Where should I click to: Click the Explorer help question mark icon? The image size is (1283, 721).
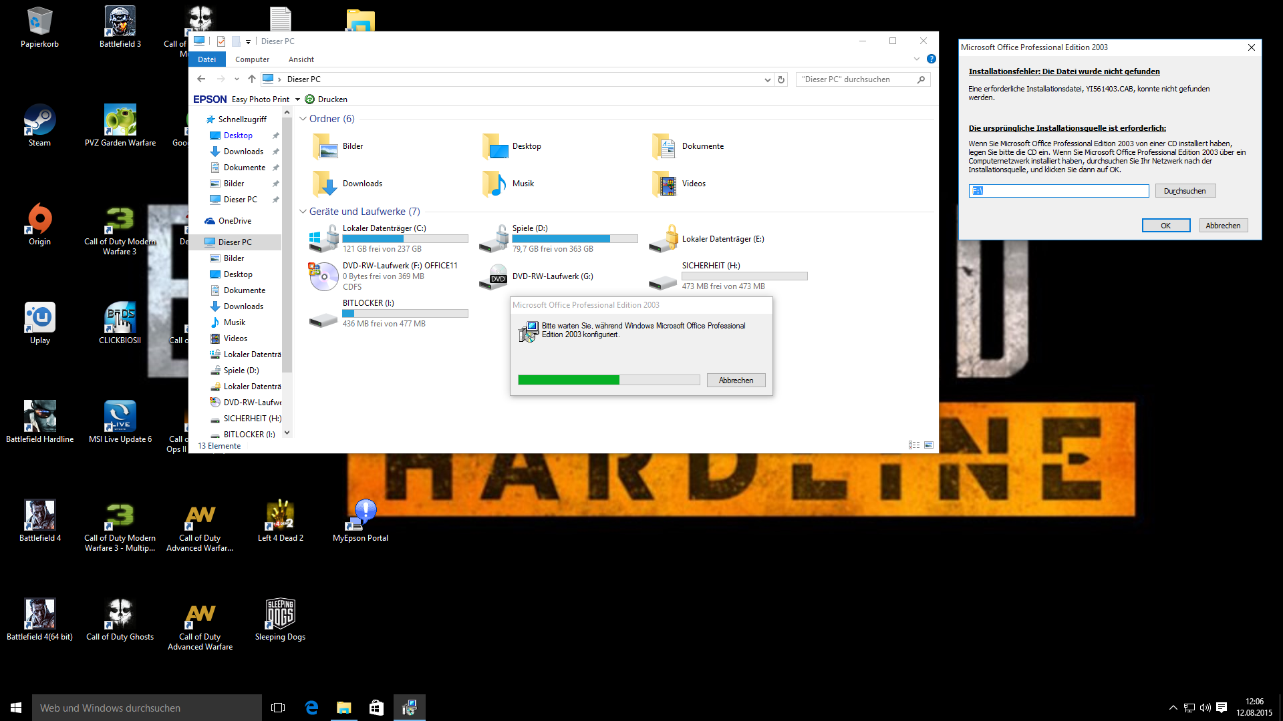tap(932, 59)
